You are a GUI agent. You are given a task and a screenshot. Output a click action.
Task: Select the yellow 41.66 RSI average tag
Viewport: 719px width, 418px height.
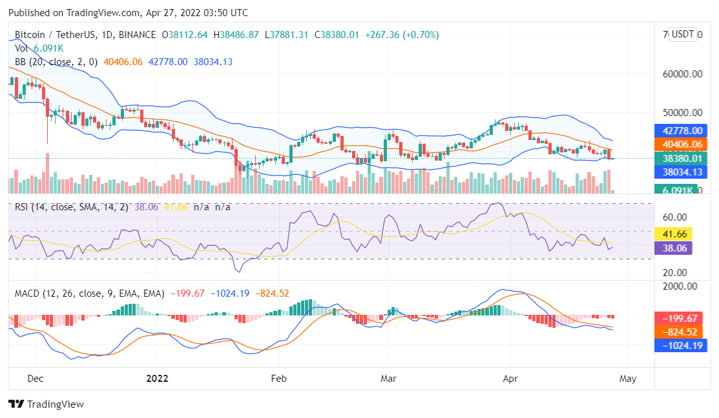(674, 234)
